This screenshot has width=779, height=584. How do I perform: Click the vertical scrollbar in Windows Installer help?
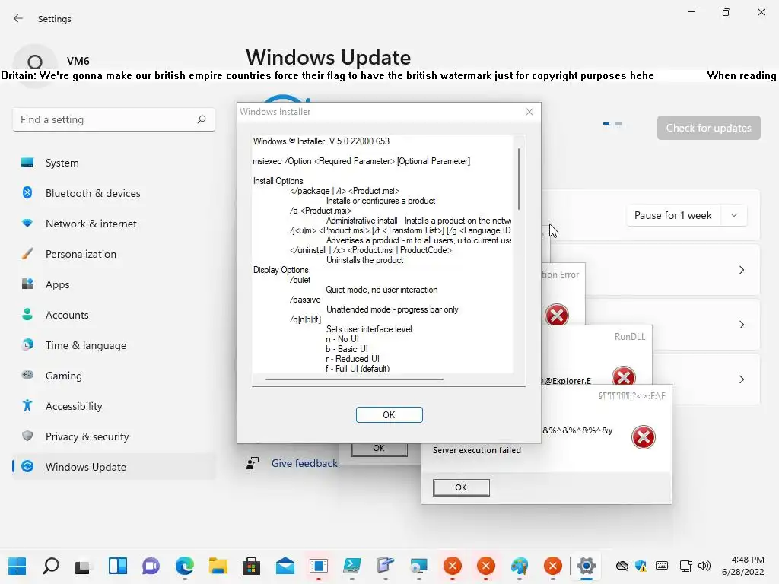519,179
